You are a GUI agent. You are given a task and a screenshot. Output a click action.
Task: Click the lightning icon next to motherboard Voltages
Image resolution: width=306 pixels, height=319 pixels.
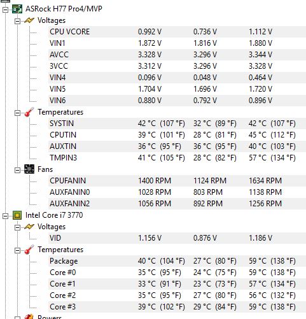click(29, 20)
